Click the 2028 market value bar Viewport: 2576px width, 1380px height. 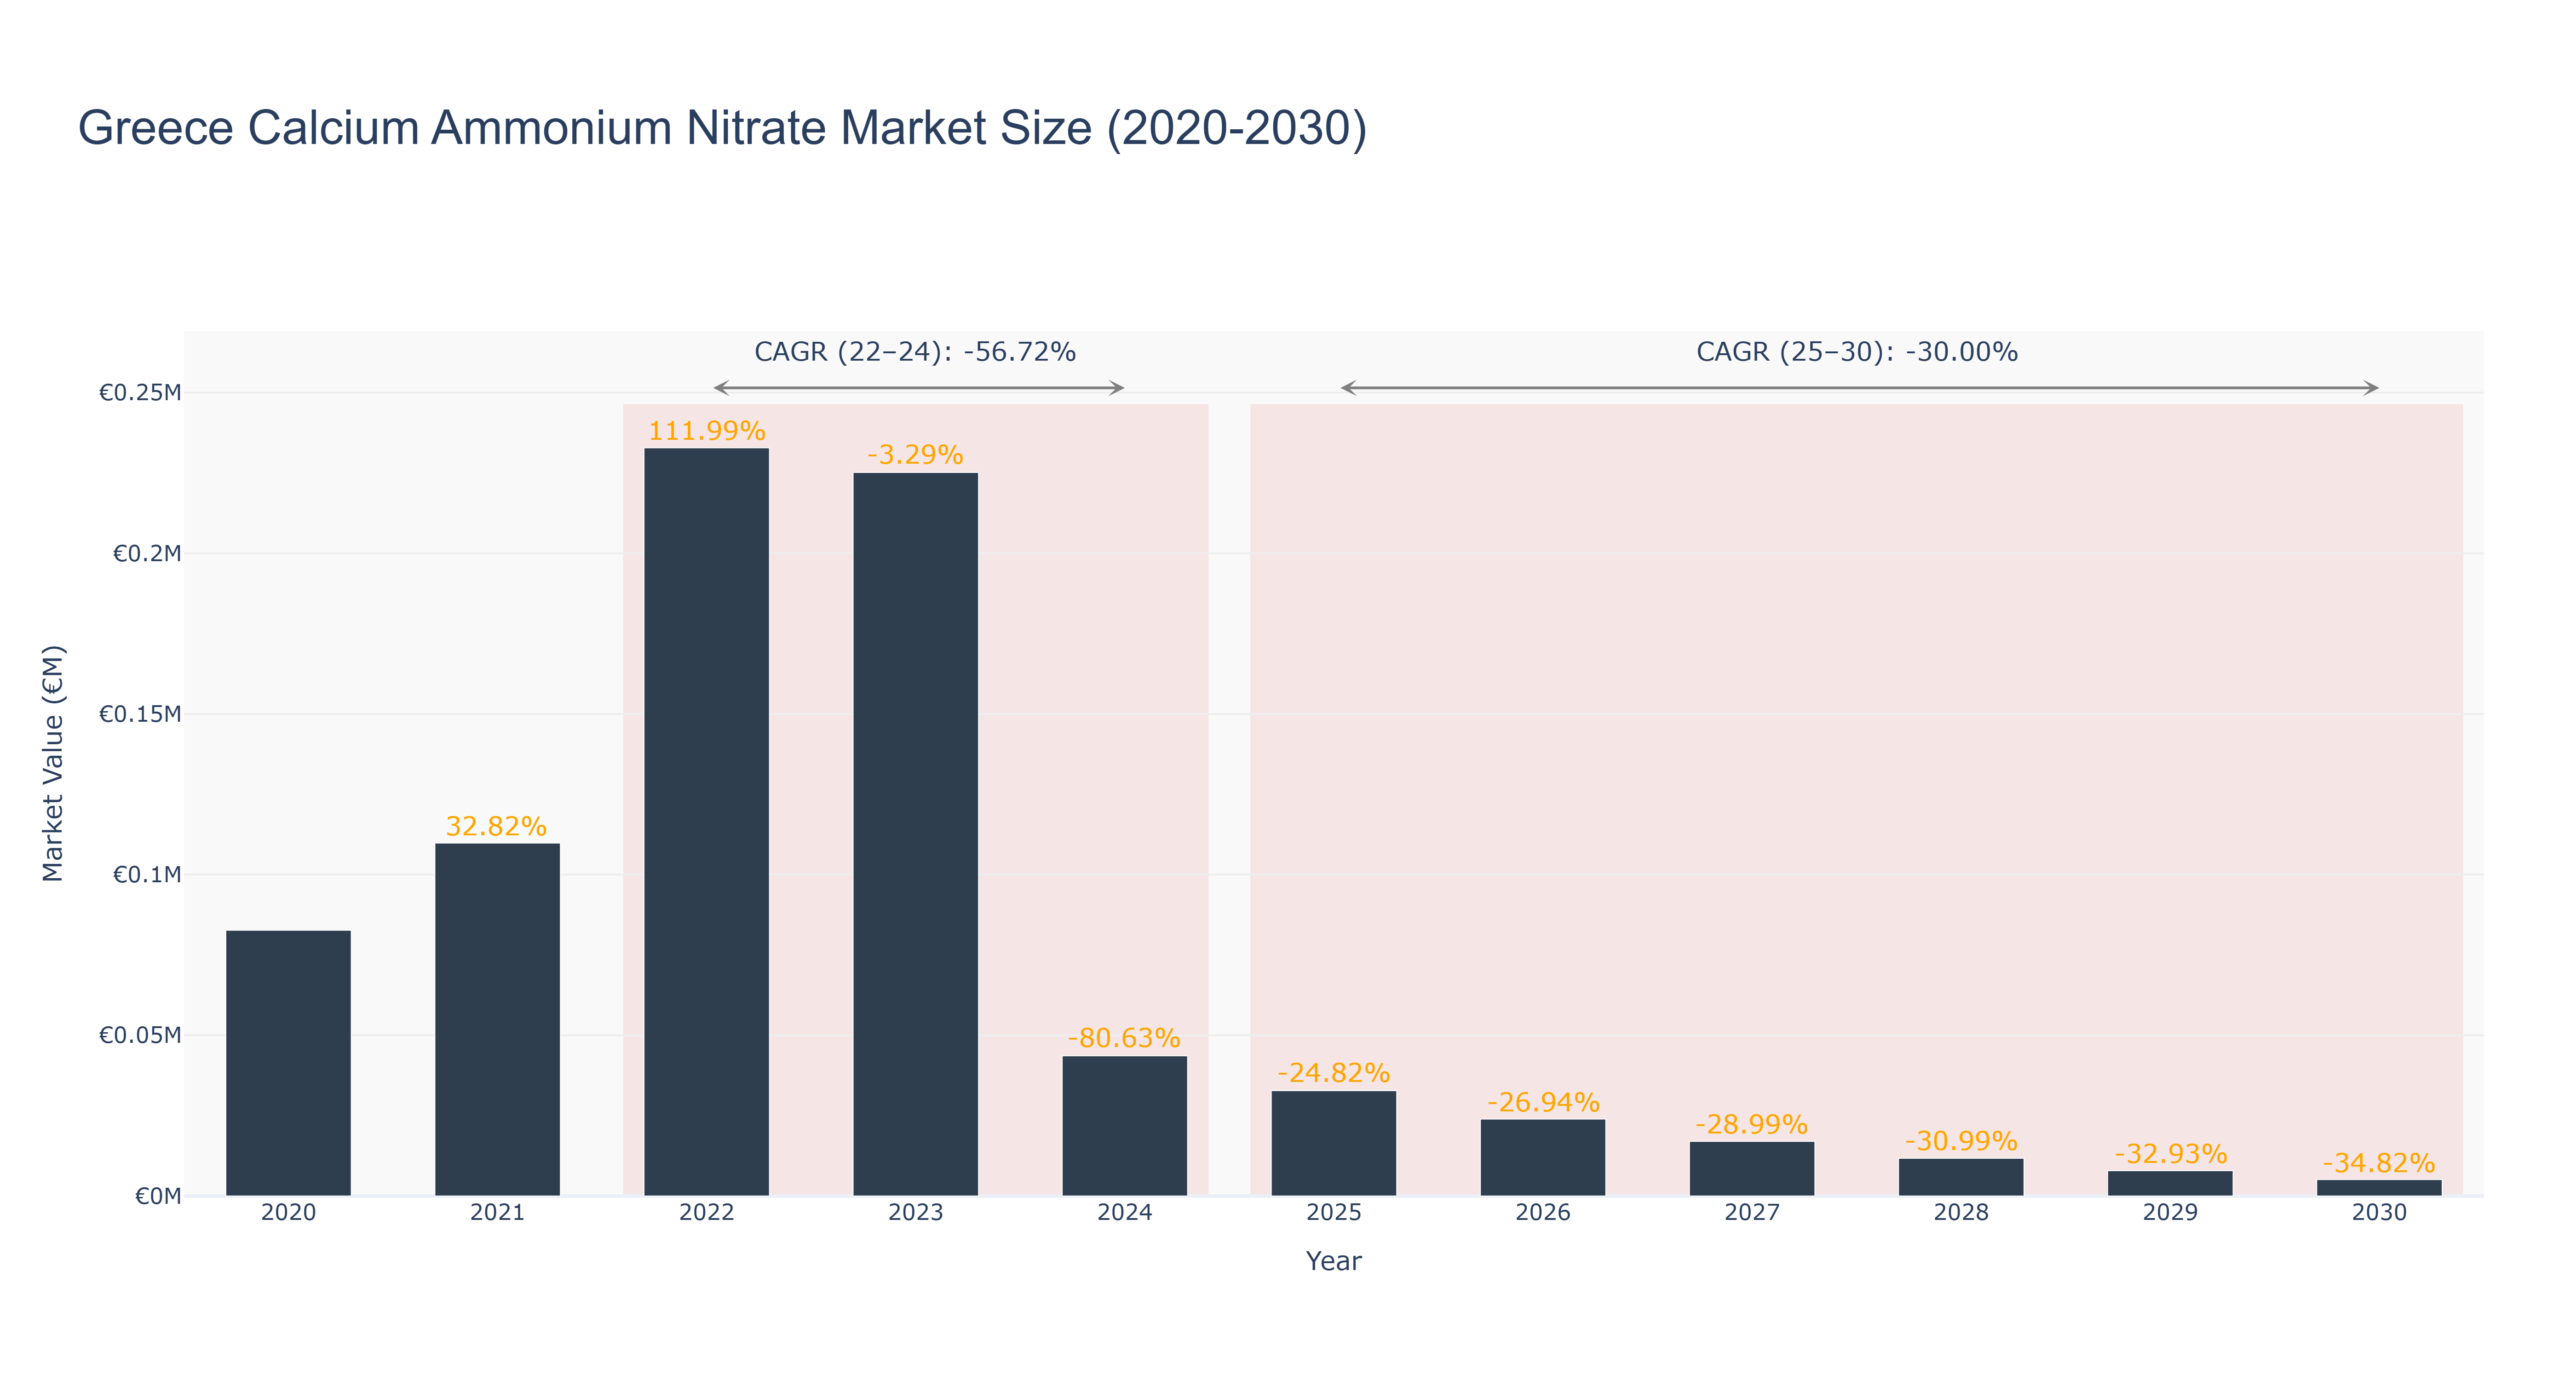[x=1960, y=1177]
